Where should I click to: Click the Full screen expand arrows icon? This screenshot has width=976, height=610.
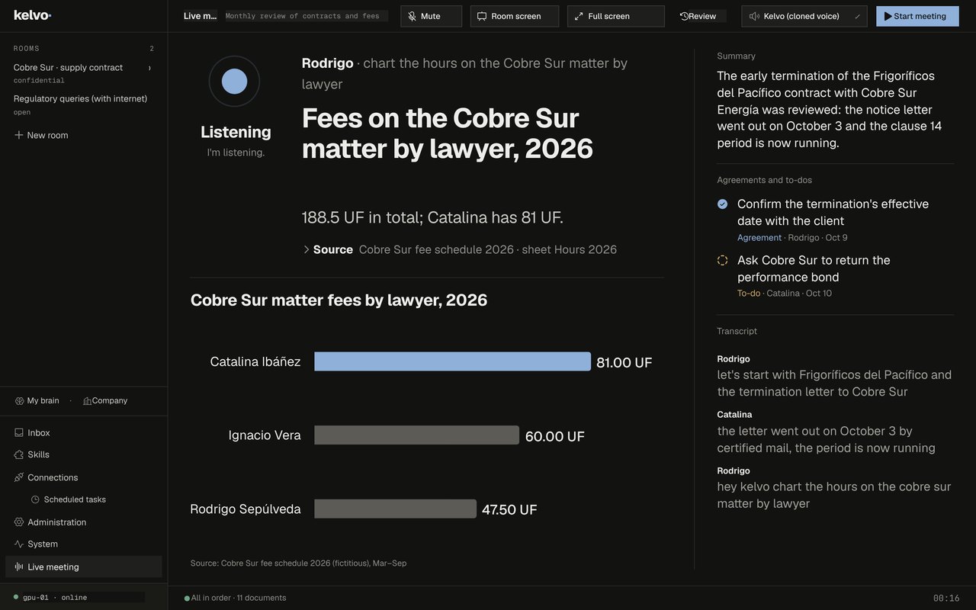tap(579, 16)
